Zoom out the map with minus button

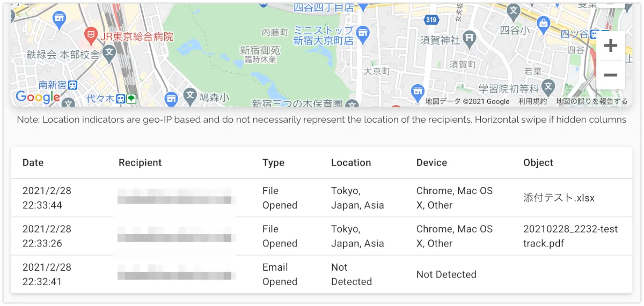pyautogui.click(x=611, y=75)
